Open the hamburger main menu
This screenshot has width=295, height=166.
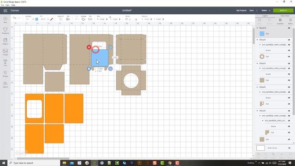click(x=5, y=11)
